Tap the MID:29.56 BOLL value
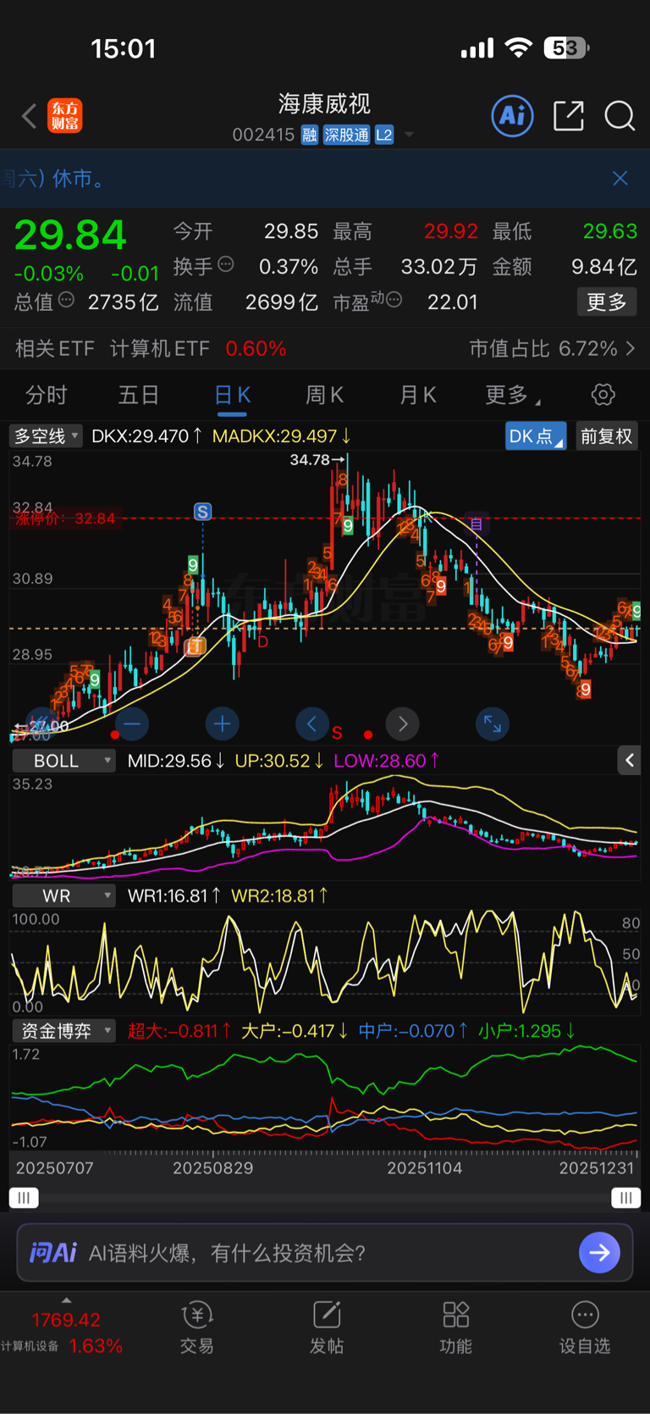The width and height of the screenshot is (650, 1414). [176, 761]
